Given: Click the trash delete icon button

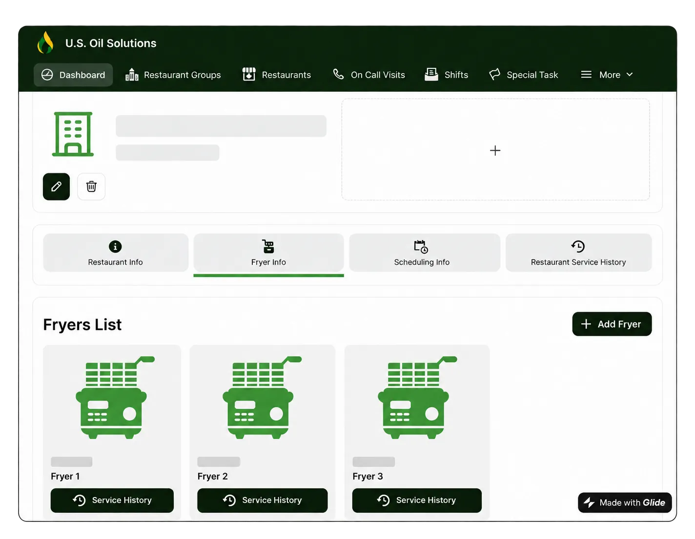Looking at the screenshot, I should pos(91,186).
